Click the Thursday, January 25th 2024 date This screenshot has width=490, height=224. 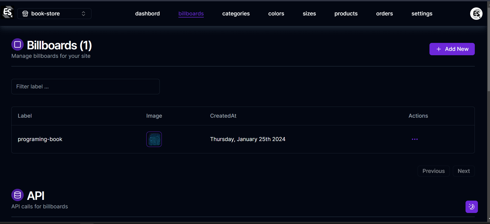click(248, 139)
